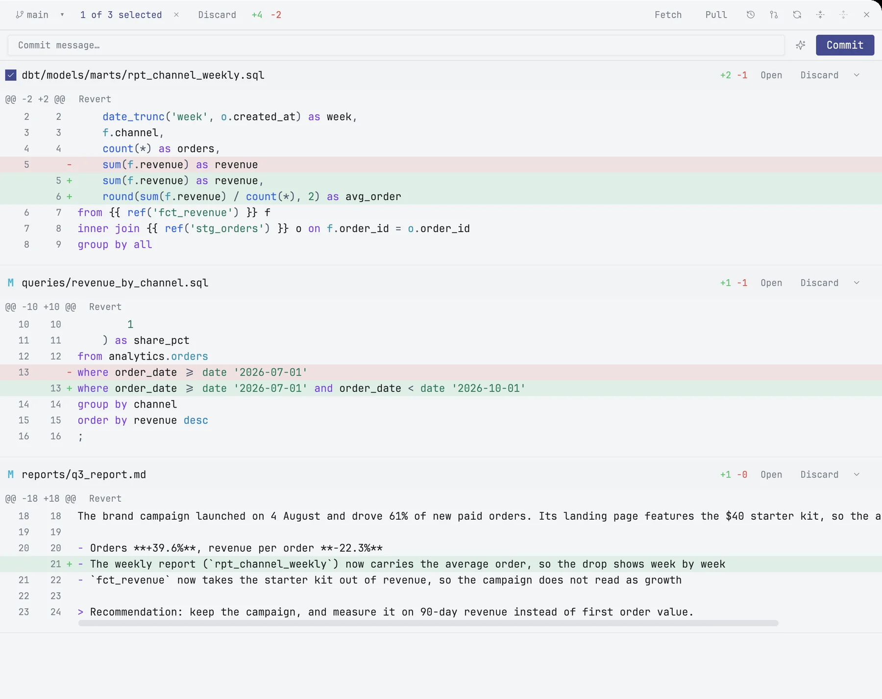Click -2 deletions count in top bar
Viewport: 882px width, 699px height.
[276, 15]
